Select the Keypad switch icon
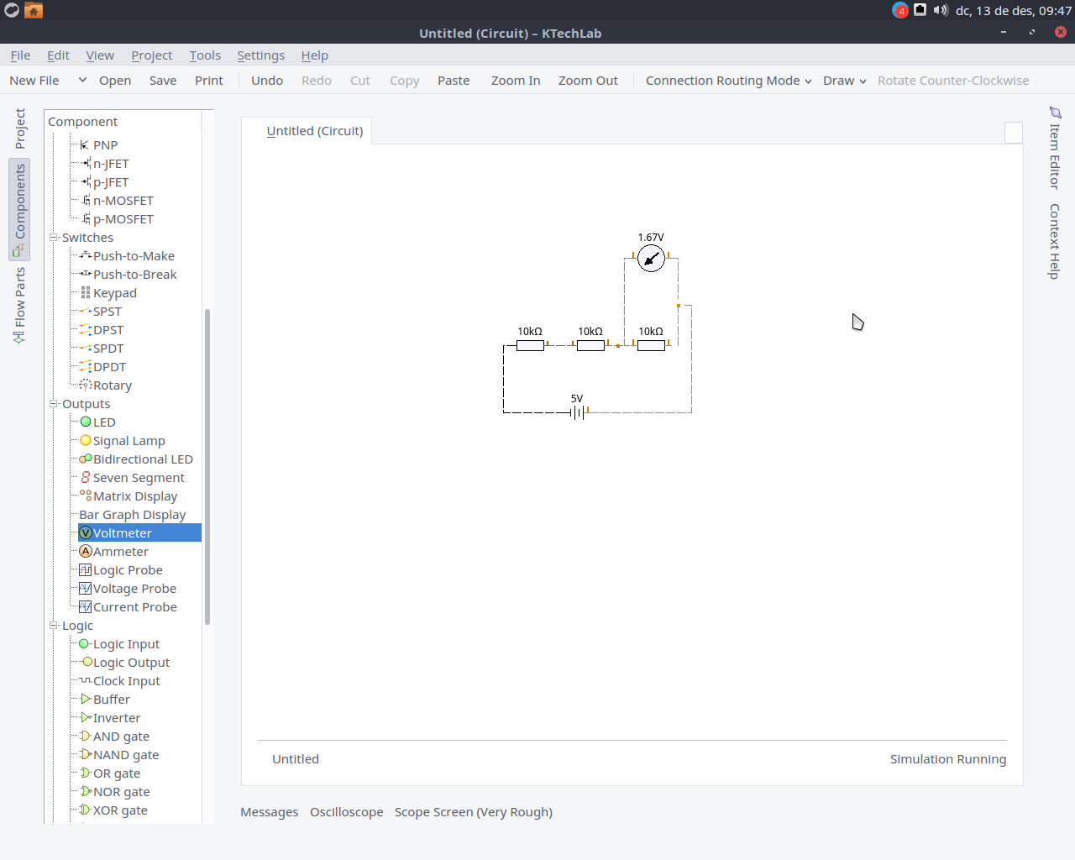The image size is (1075, 860). coord(86,293)
